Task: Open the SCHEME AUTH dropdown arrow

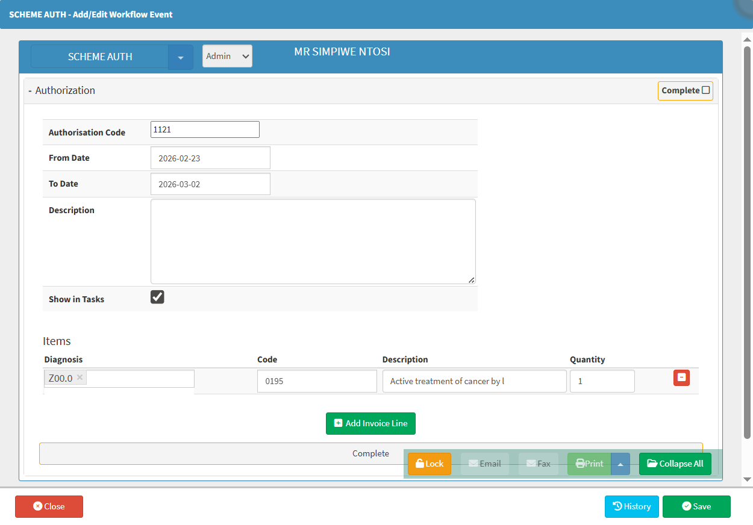Action: click(x=181, y=57)
